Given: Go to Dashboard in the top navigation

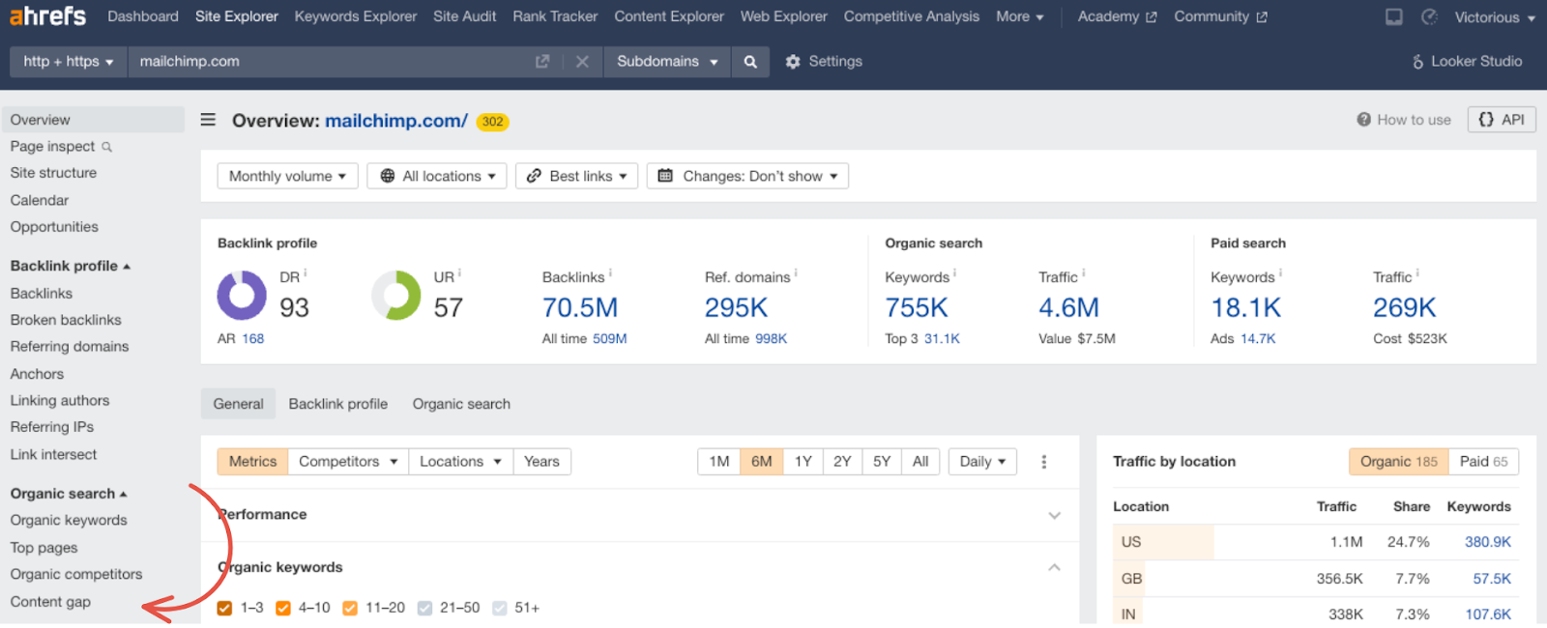Looking at the screenshot, I should point(143,16).
